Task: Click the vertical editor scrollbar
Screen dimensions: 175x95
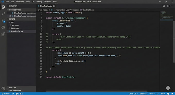Action: tap(174, 42)
